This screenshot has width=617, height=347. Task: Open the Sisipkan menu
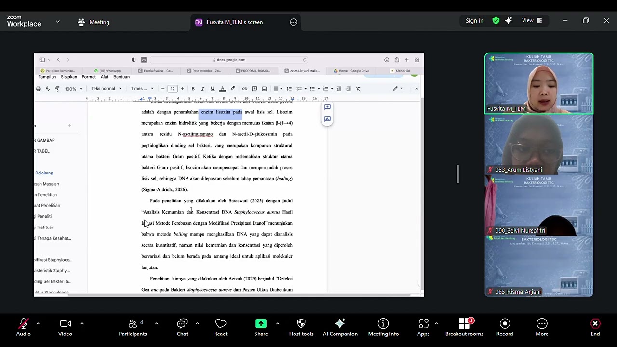(x=69, y=77)
